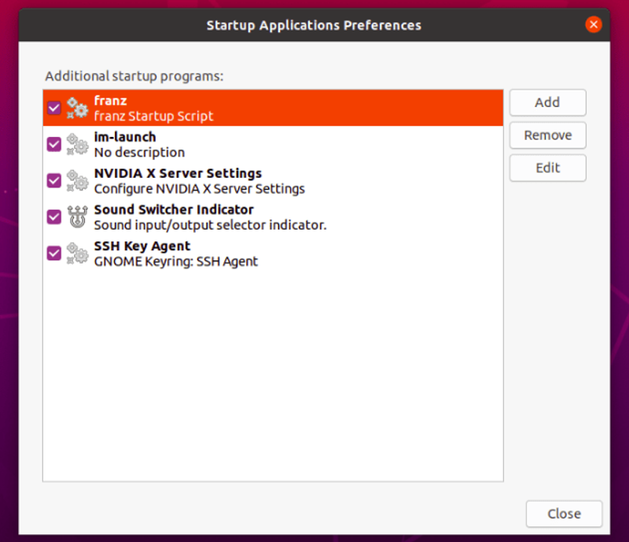Click the red window close icon

594,25
